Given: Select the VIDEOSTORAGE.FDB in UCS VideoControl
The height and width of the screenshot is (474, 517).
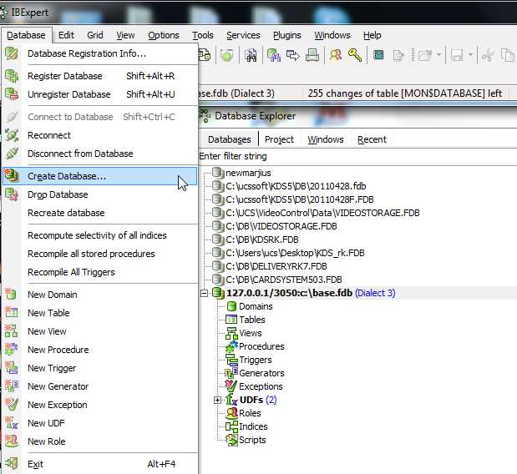Looking at the screenshot, I should pyautogui.click(x=322, y=213).
